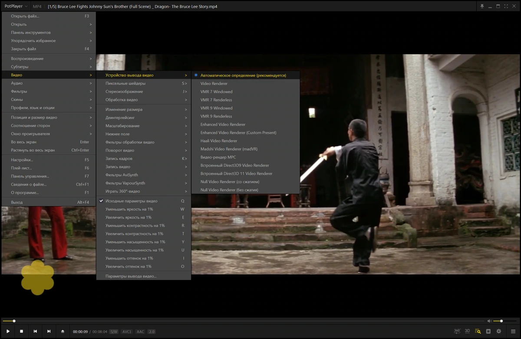The width and height of the screenshot is (521, 339).
Task: Adjust the volume slider
Action: [x=505, y=321]
